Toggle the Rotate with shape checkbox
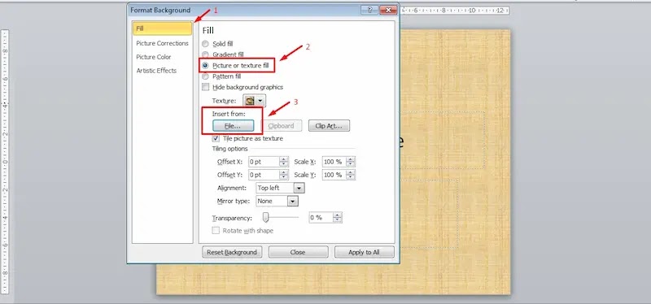 coord(216,231)
